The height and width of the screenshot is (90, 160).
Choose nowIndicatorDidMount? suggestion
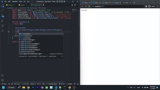click(41, 48)
